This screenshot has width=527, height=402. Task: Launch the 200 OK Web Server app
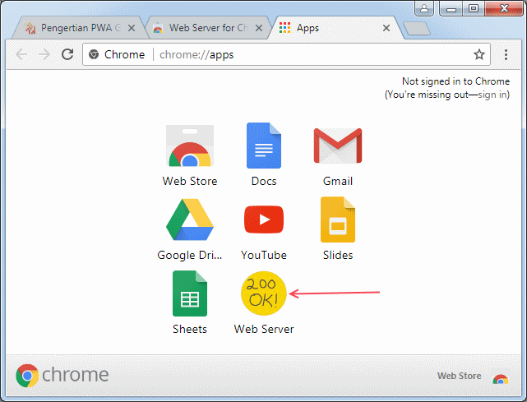[x=264, y=293]
